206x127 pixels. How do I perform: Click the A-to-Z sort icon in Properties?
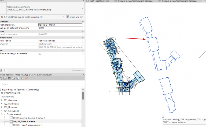point(1,70)
